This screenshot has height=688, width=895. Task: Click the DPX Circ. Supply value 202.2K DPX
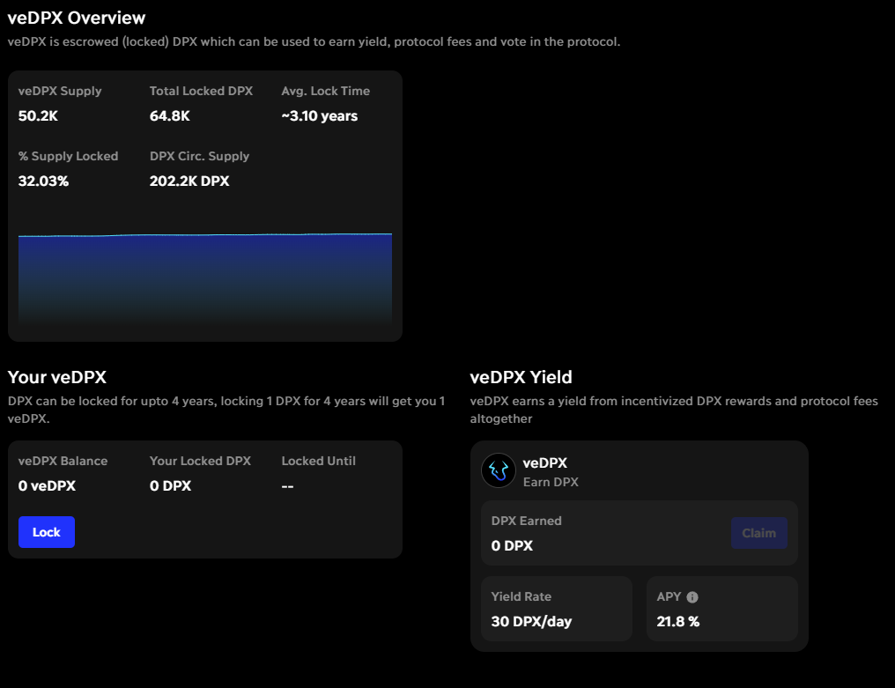189,181
